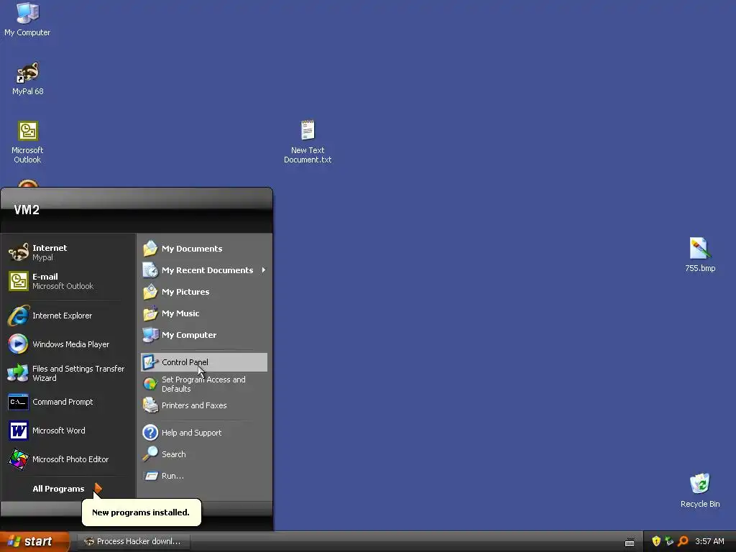The height and width of the screenshot is (552, 736).
Task: Click the New programs installed balloon
Action: pyautogui.click(x=142, y=512)
